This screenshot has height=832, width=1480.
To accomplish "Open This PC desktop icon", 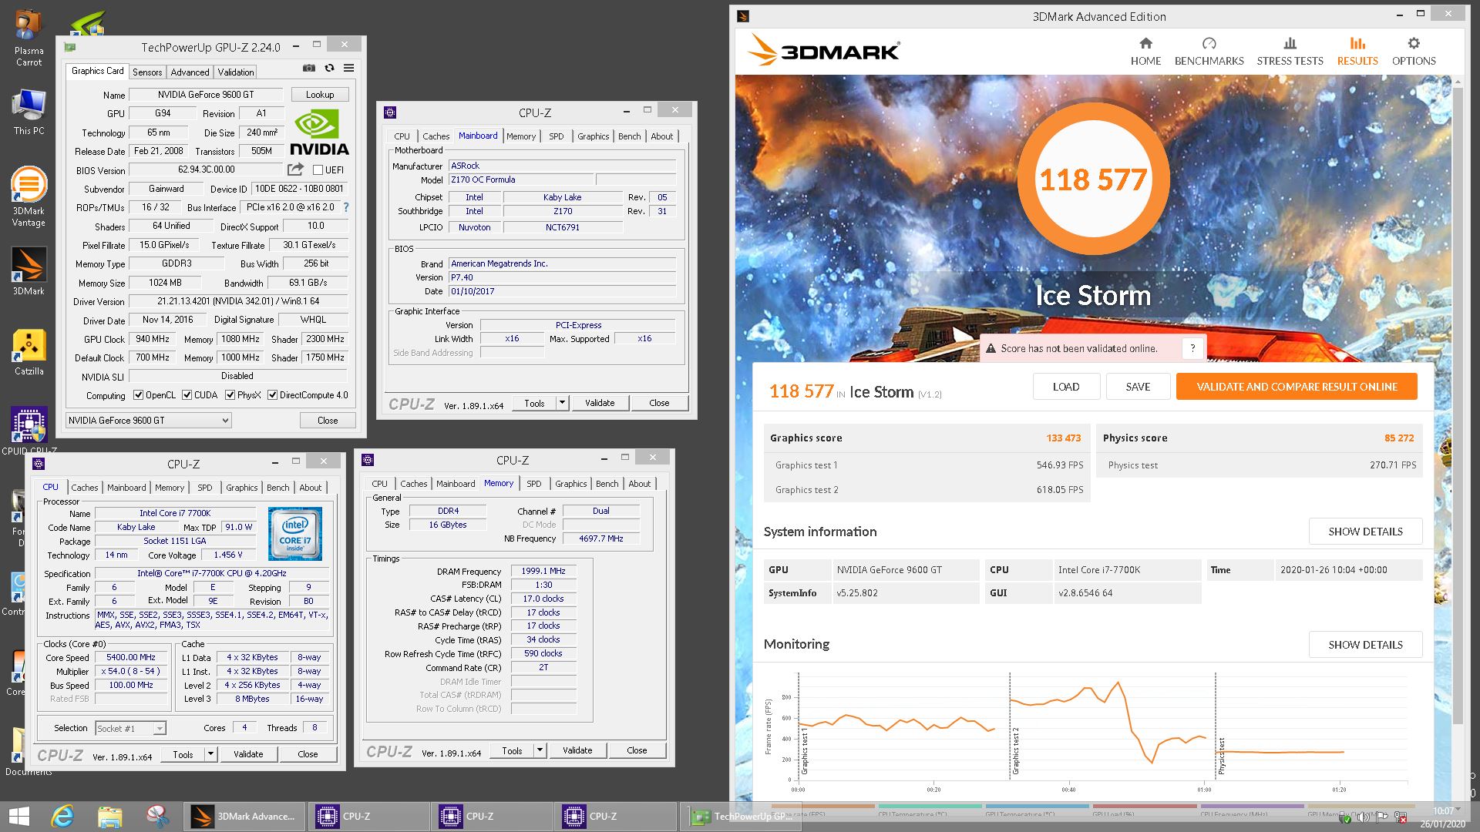I will (29, 112).
